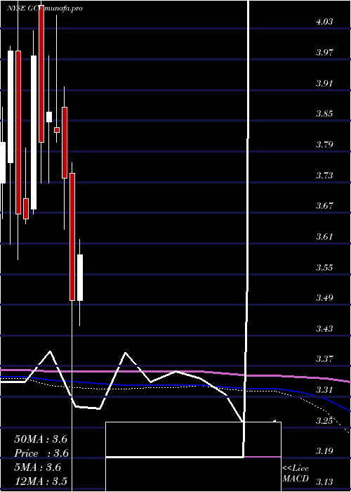Click the '<<Live MACD' label
The width and height of the screenshot is (351, 492).
point(296,474)
